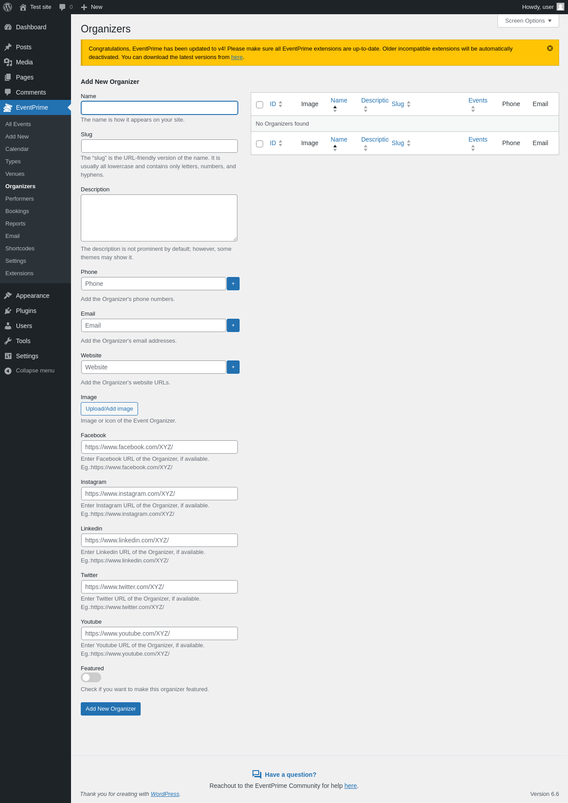Image resolution: width=568 pixels, height=803 pixels.
Task: Go to Venues submenu item
Action: (x=15, y=174)
